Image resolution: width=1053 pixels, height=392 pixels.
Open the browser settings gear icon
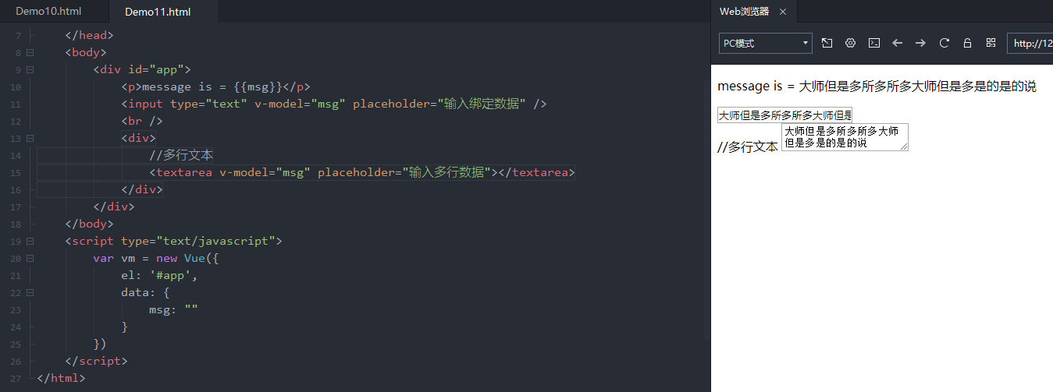coord(851,43)
